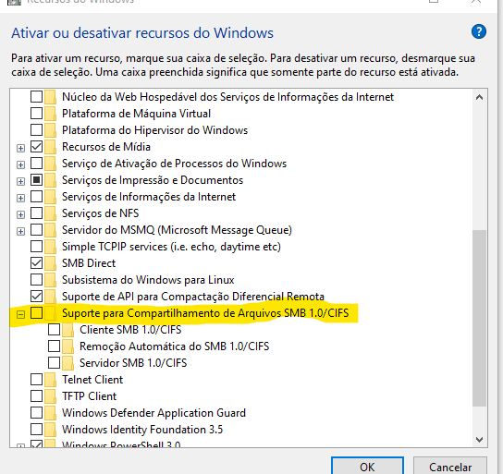503x474 pixels.
Task: Expand the Serviços de NFS node
Action: click(20, 214)
